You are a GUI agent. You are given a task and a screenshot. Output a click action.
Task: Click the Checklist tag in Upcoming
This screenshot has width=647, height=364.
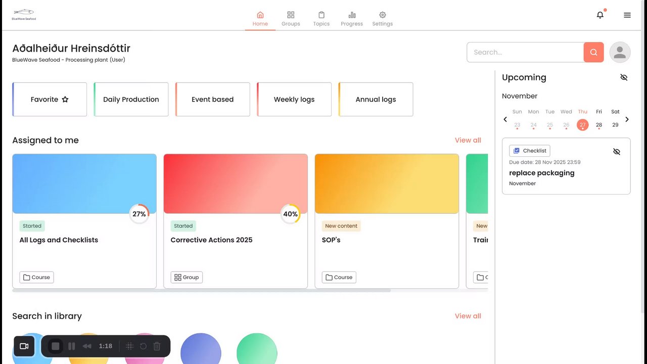click(x=530, y=151)
